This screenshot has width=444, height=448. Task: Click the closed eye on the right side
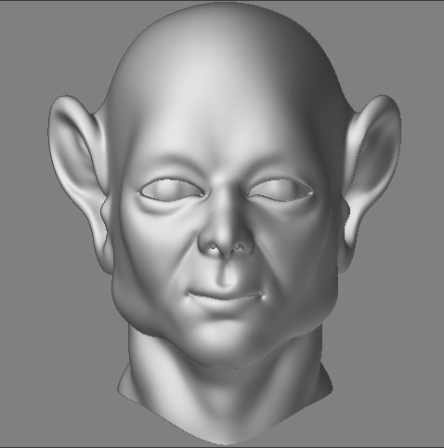point(280,190)
